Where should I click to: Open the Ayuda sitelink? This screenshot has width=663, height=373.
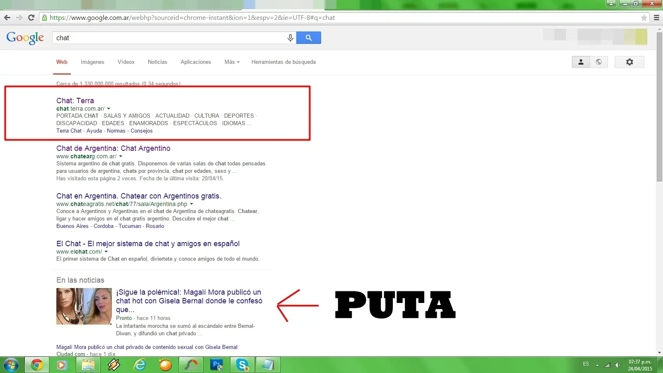click(x=94, y=131)
